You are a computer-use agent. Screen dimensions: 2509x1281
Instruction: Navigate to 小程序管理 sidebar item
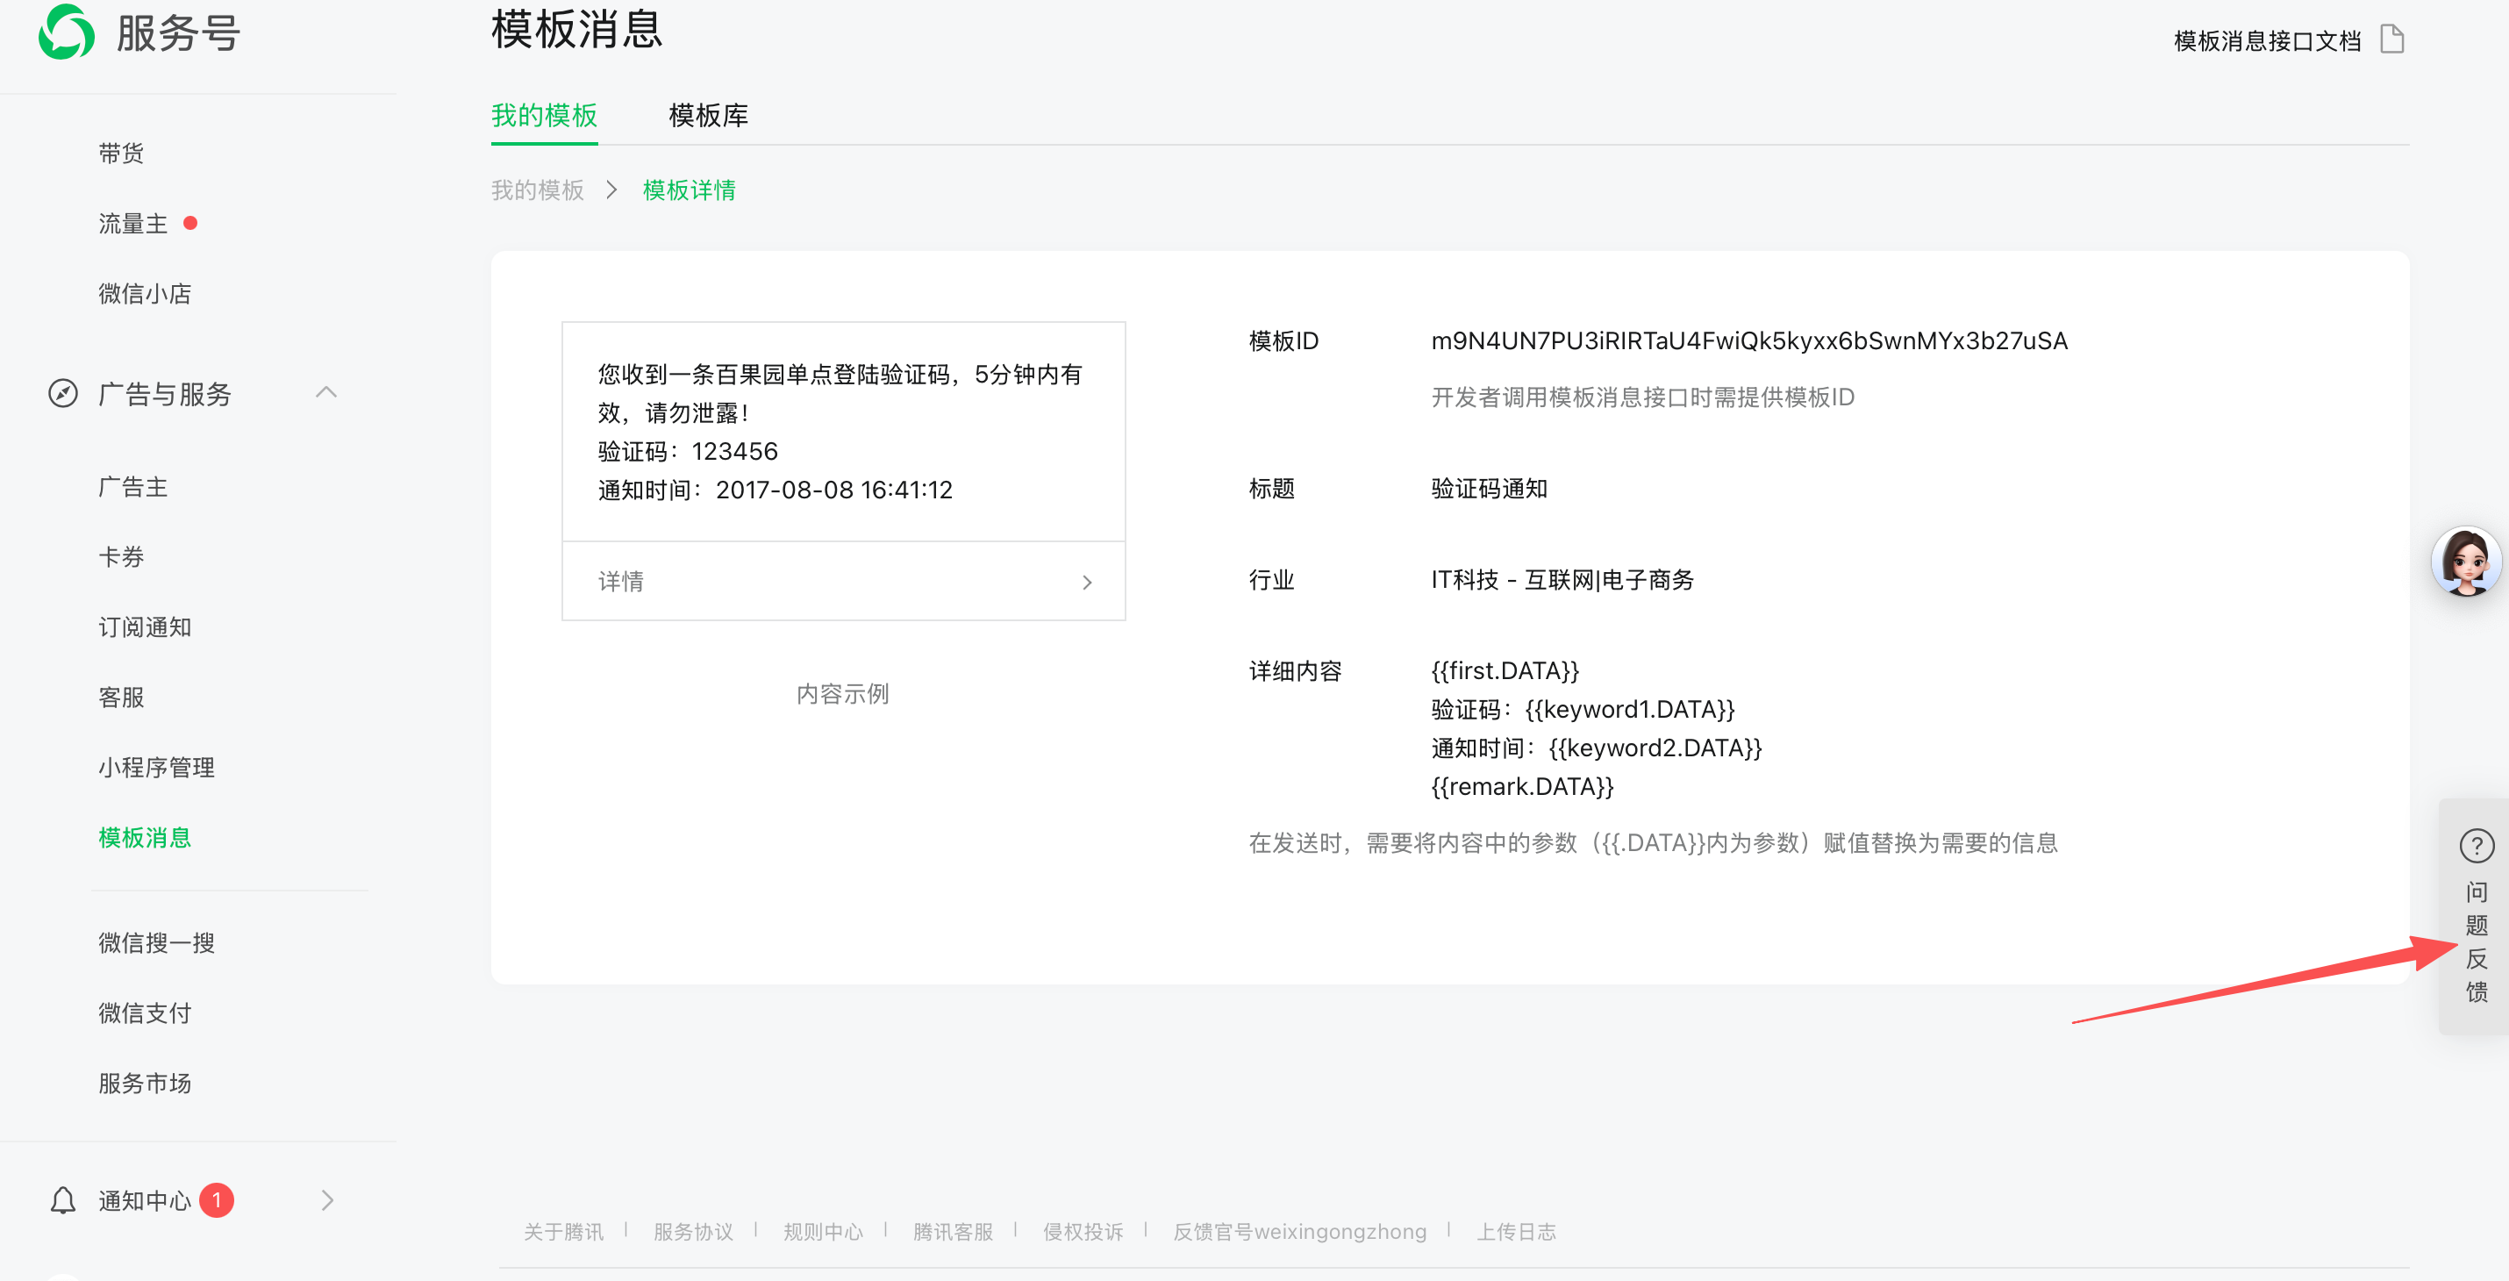[157, 768]
